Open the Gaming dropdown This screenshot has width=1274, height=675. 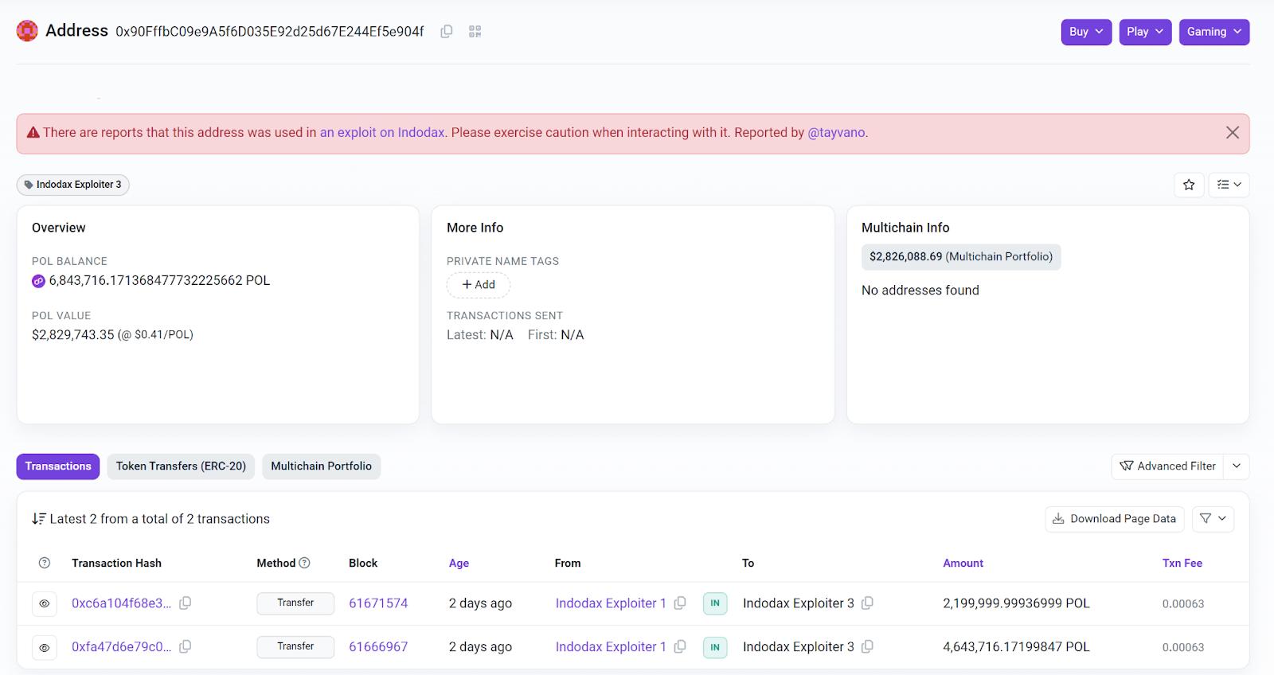[1214, 32]
